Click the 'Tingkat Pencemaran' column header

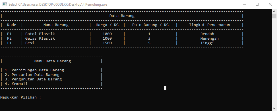pos(210,25)
